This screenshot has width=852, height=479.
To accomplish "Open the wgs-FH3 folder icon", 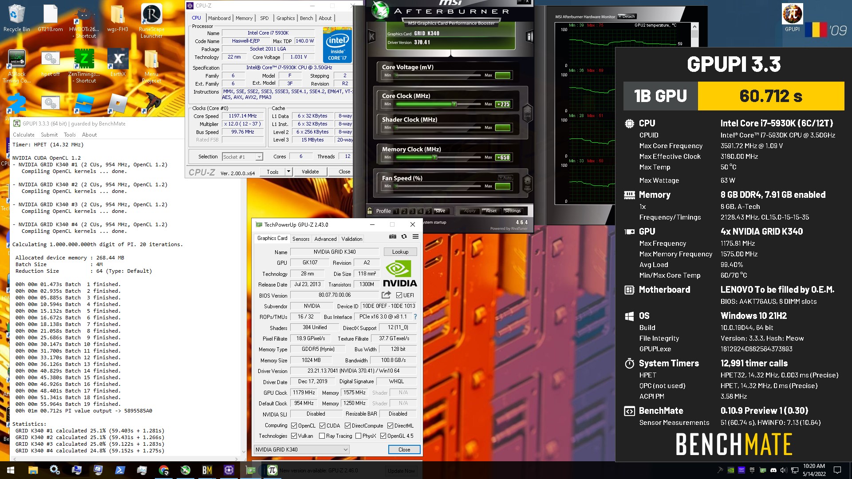I will point(118,18).
